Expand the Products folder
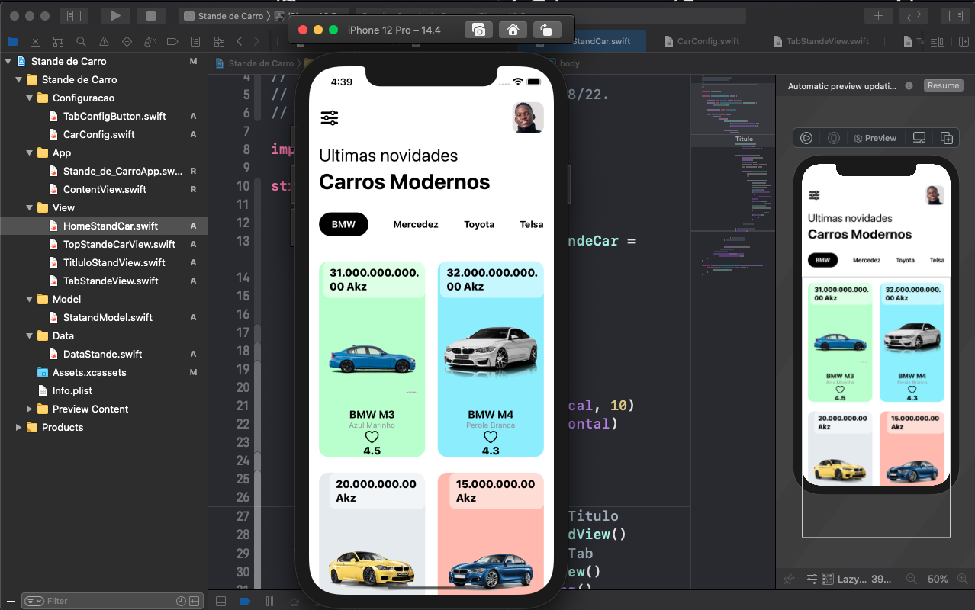Image resolution: width=975 pixels, height=610 pixels. [19, 427]
